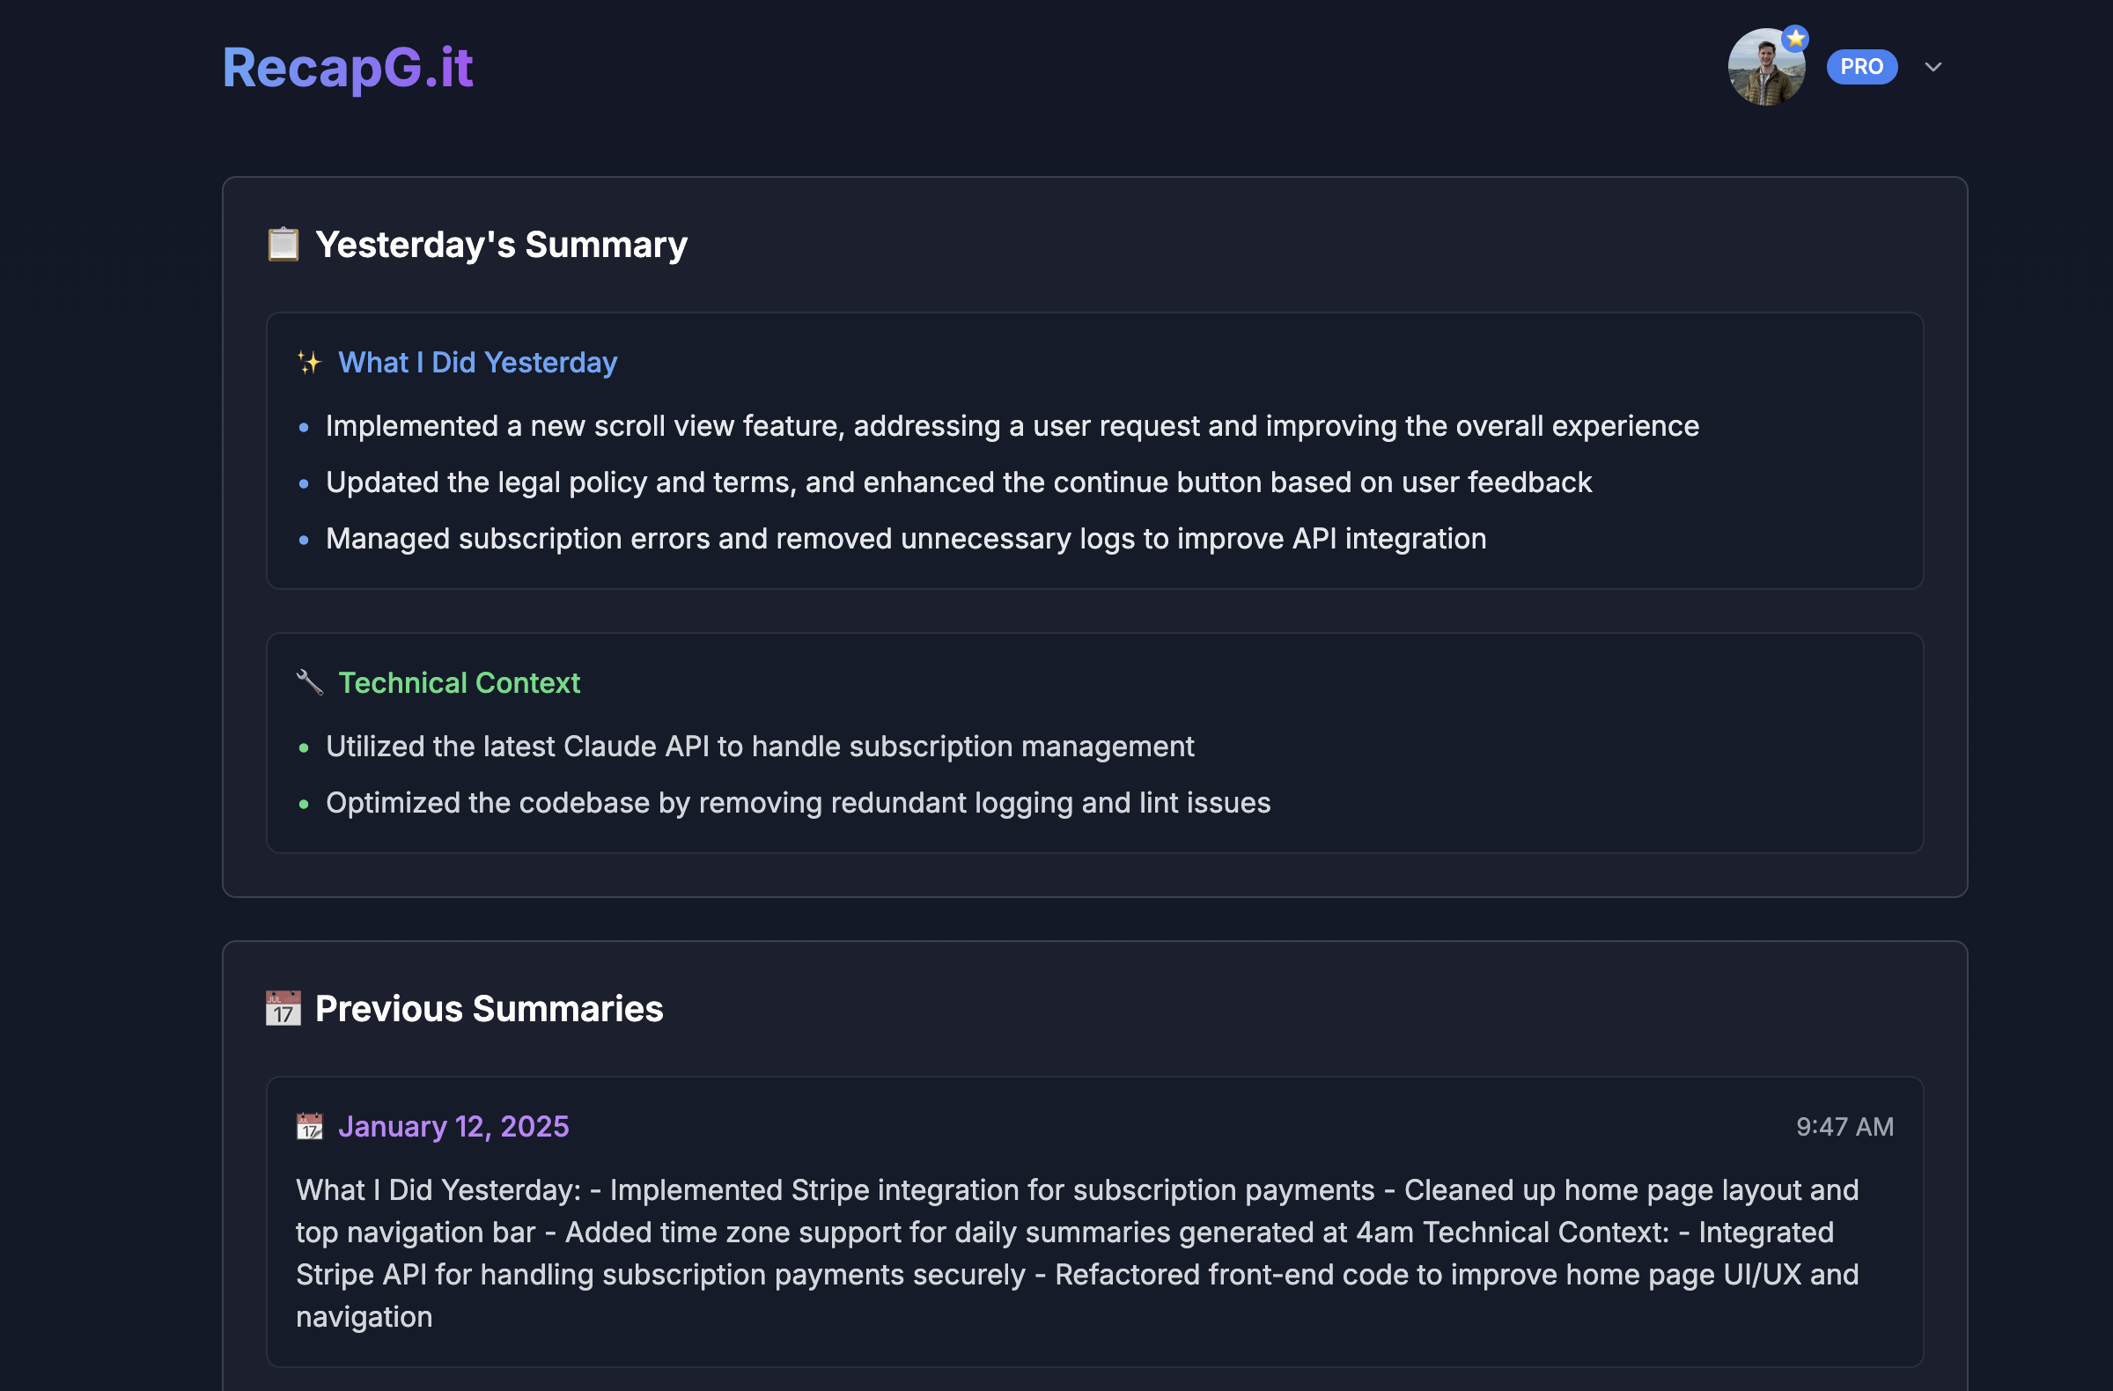The width and height of the screenshot is (2113, 1391).
Task: Click the Technical Context section title
Action: pos(458,682)
